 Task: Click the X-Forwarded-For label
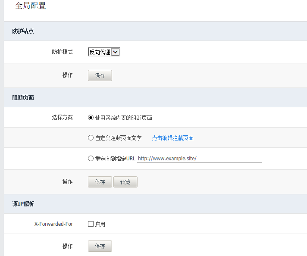coord(53,224)
